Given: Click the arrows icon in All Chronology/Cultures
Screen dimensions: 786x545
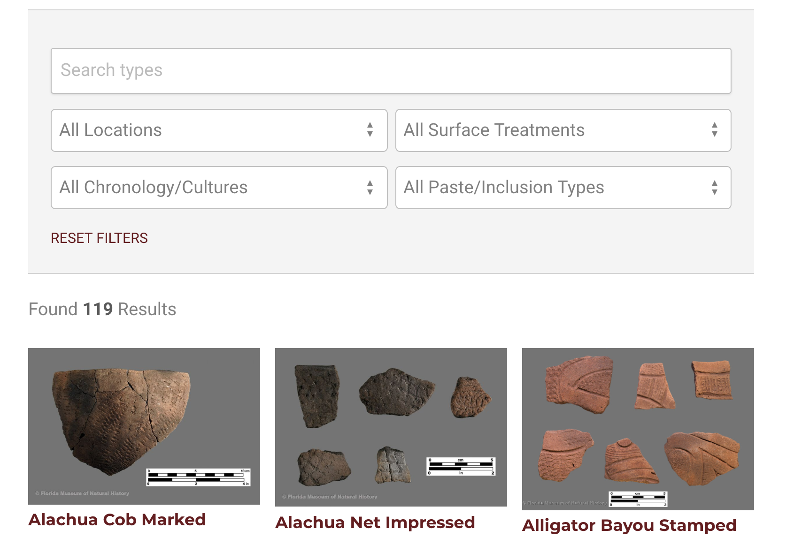Looking at the screenshot, I should (x=370, y=188).
